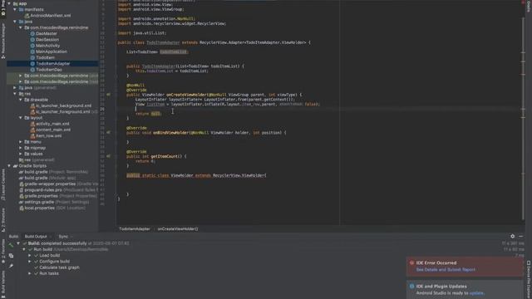Click the gutter override icon beside getItemCount
This screenshot has width=532, height=299.
point(108,156)
